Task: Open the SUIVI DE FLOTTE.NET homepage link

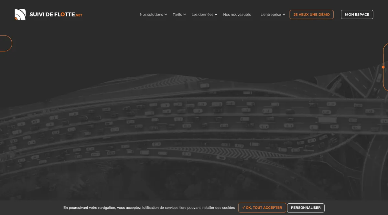Action: click(x=48, y=15)
